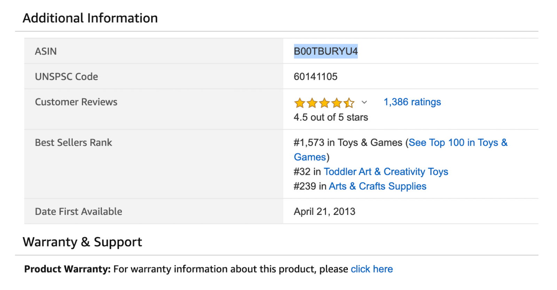The width and height of the screenshot is (557, 290).
Task: Open See Top 100 in Toys & Games
Action: [458, 143]
